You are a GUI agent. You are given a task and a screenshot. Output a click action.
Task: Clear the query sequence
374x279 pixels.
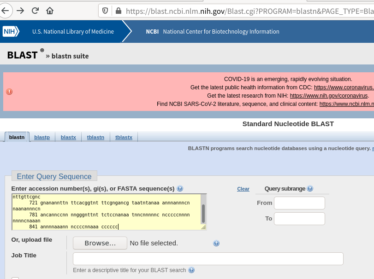point(243,189)
